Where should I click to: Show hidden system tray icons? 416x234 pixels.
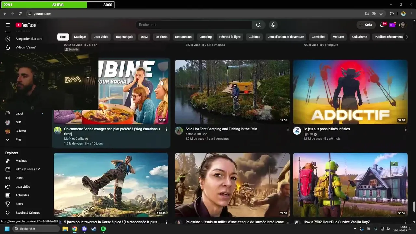(x=355, y=229)
